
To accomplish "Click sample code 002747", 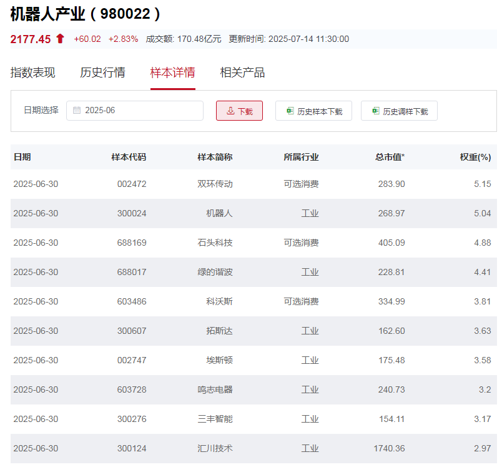I will (x=132, y=360).
